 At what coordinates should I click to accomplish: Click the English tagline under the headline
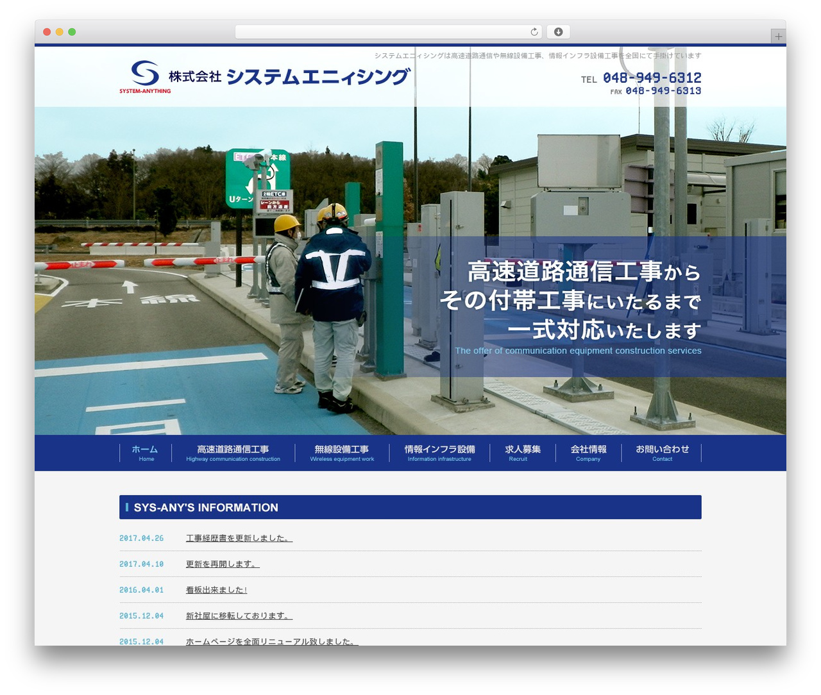(579, 351)
